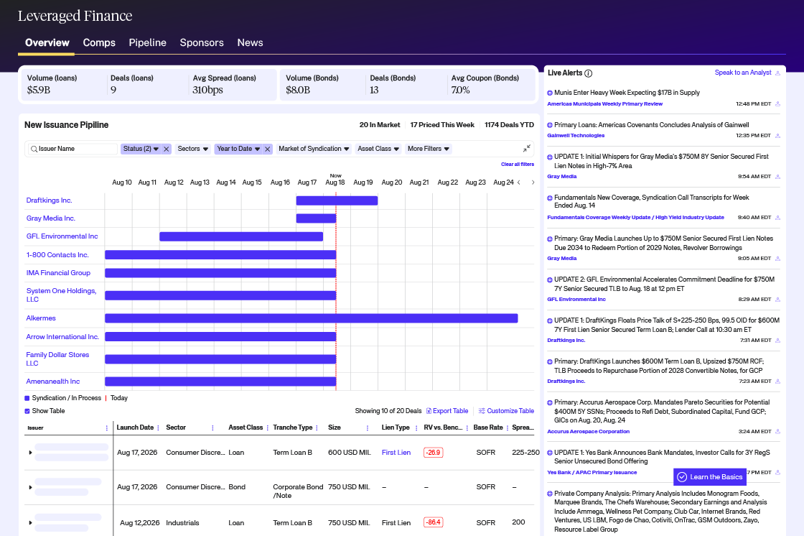Toggle the Syndication / In Process legend checkbox
This screenshot has width=804, height=536.
tap(27, 398)
